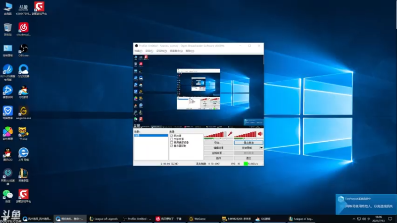Image resolution: width=397 pixels, height=223 pixels.
Task: Mute the microphone icon in OBS
Action: 230,134
